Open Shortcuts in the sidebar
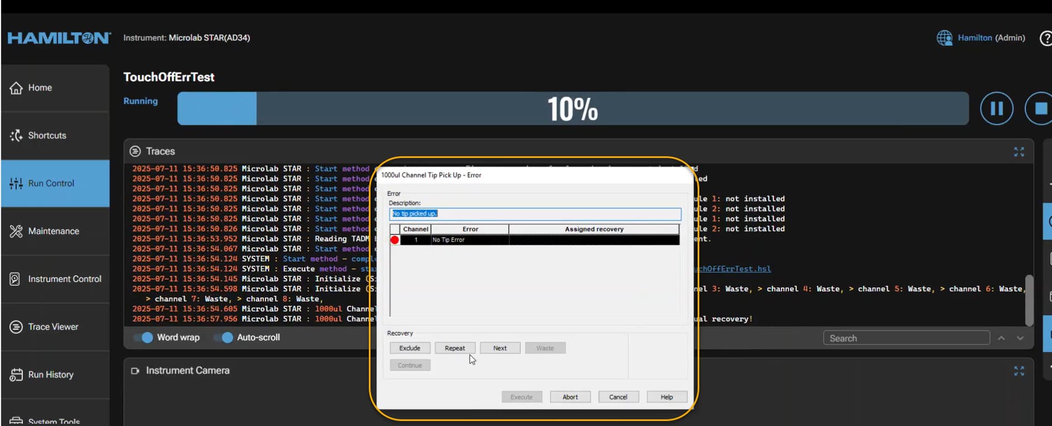Image resolution: width=1052 pixels, height=426 pixels. [x=55, y=136]
